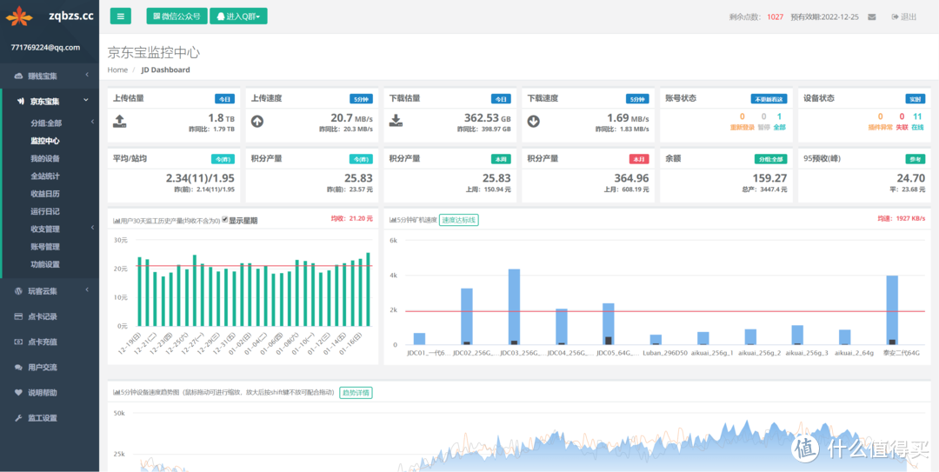Click the 速度达标线 button
The height and width of the screenshot is (472, 939).
click(x=458, y=220)
